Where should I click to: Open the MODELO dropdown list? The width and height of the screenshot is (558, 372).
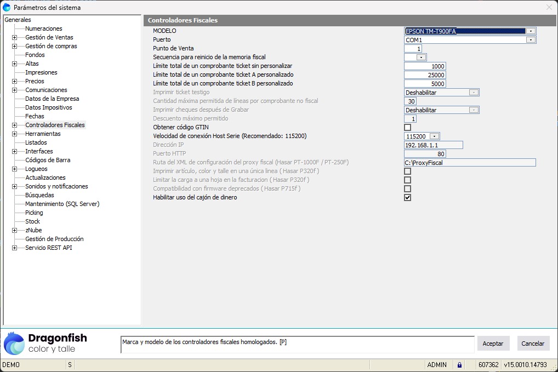pyautogui.click(x=530, y=31)
